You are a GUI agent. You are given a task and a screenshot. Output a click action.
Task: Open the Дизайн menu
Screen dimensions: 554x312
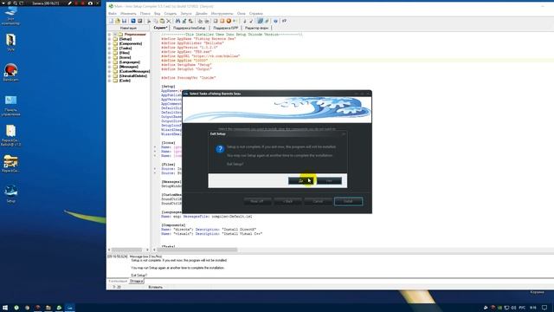[x=201, y=14]
